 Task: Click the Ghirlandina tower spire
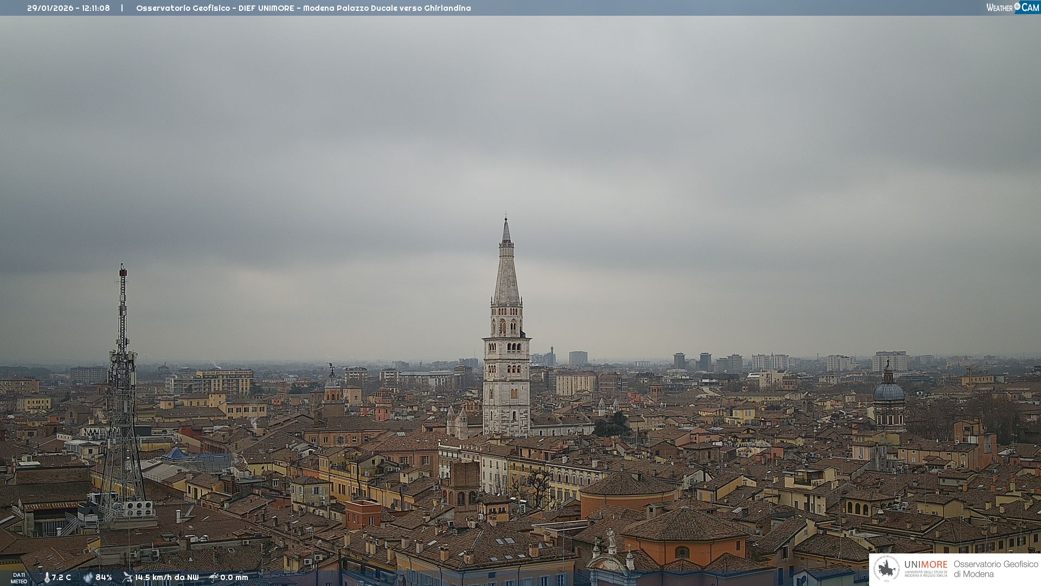coord(506,271)
